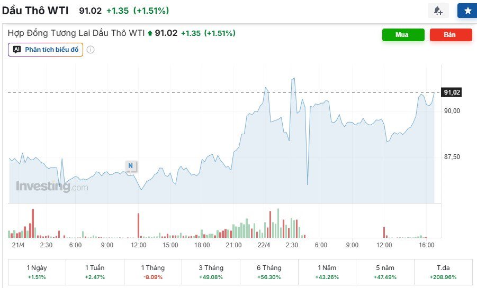Choose the 1 Năm time range

coord(327,272)
